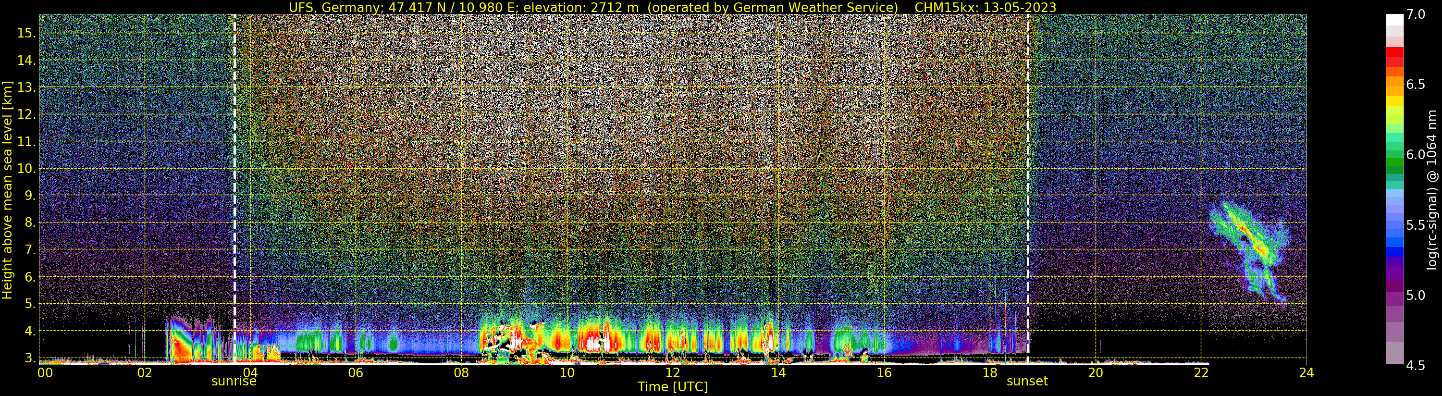Click the colorbar '5.0' value label
Screen dimensions: 1442x396
[1416, 295]
